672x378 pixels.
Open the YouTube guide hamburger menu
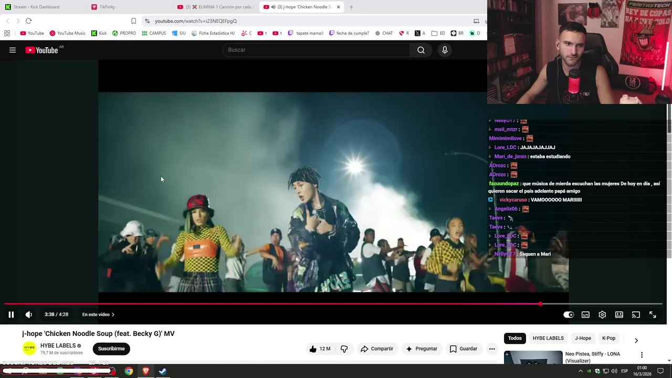[x=13, y=50]
